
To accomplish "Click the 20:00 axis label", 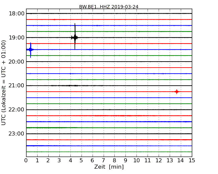I will [x=16, y=62].
